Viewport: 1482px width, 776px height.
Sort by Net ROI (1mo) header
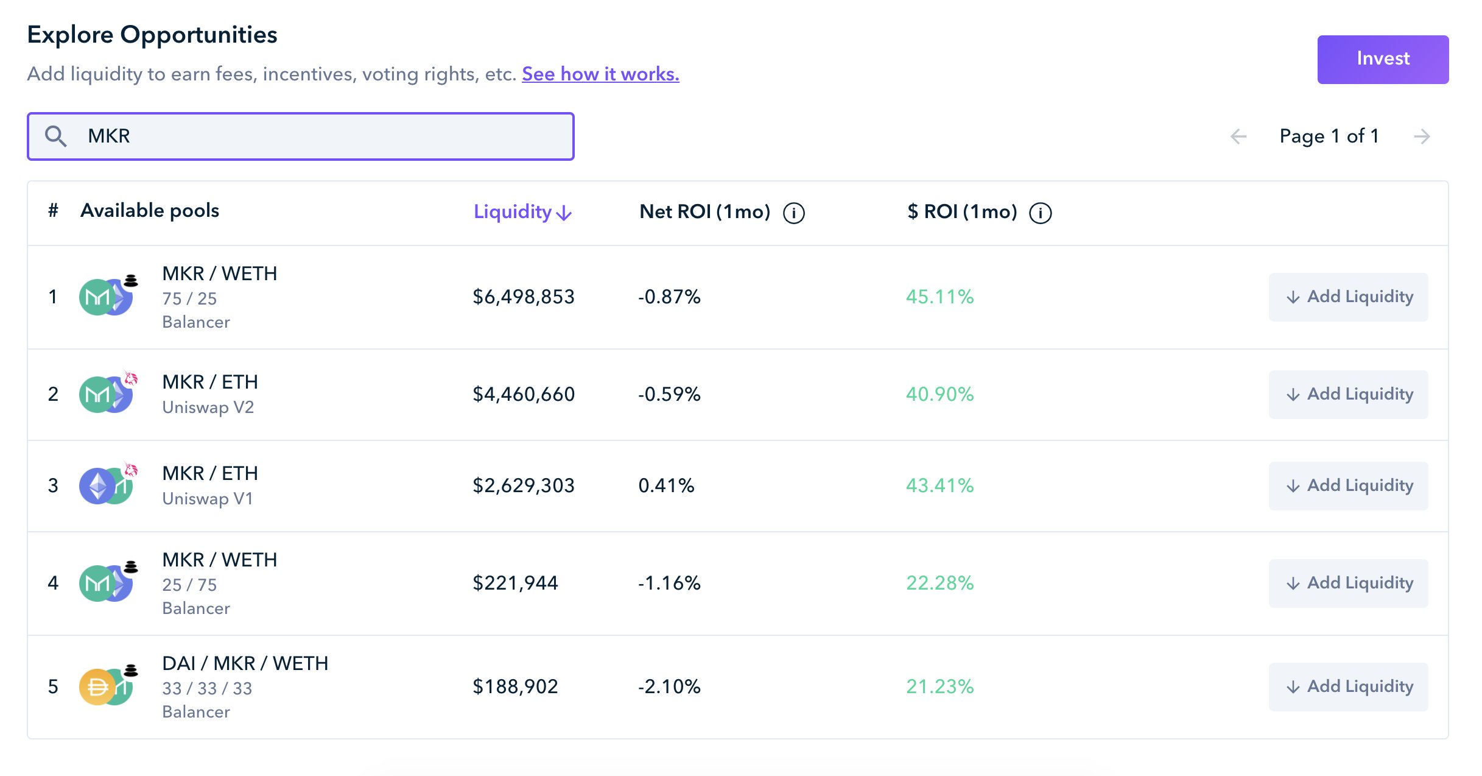point(704,212)
